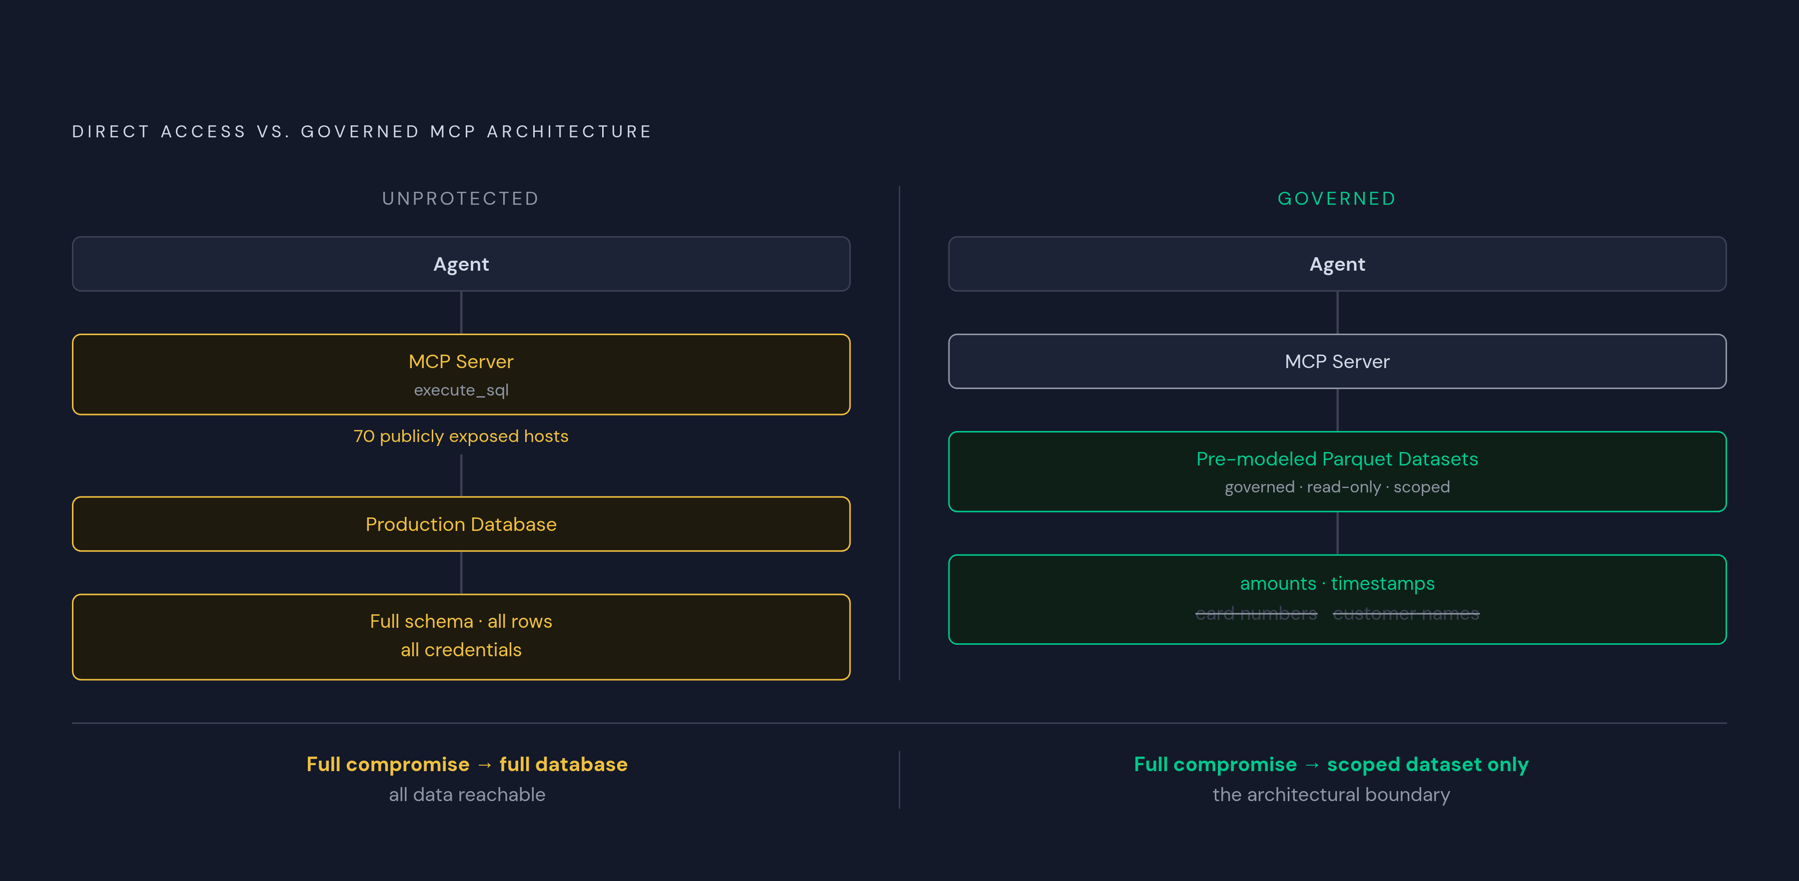
Task: Click 'governed · read-only · scoped' subtitle
Action: pos(1337,487)
